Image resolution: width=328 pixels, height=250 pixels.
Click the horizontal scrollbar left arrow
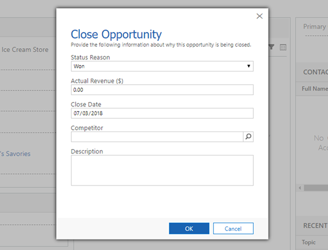point(299,188)
